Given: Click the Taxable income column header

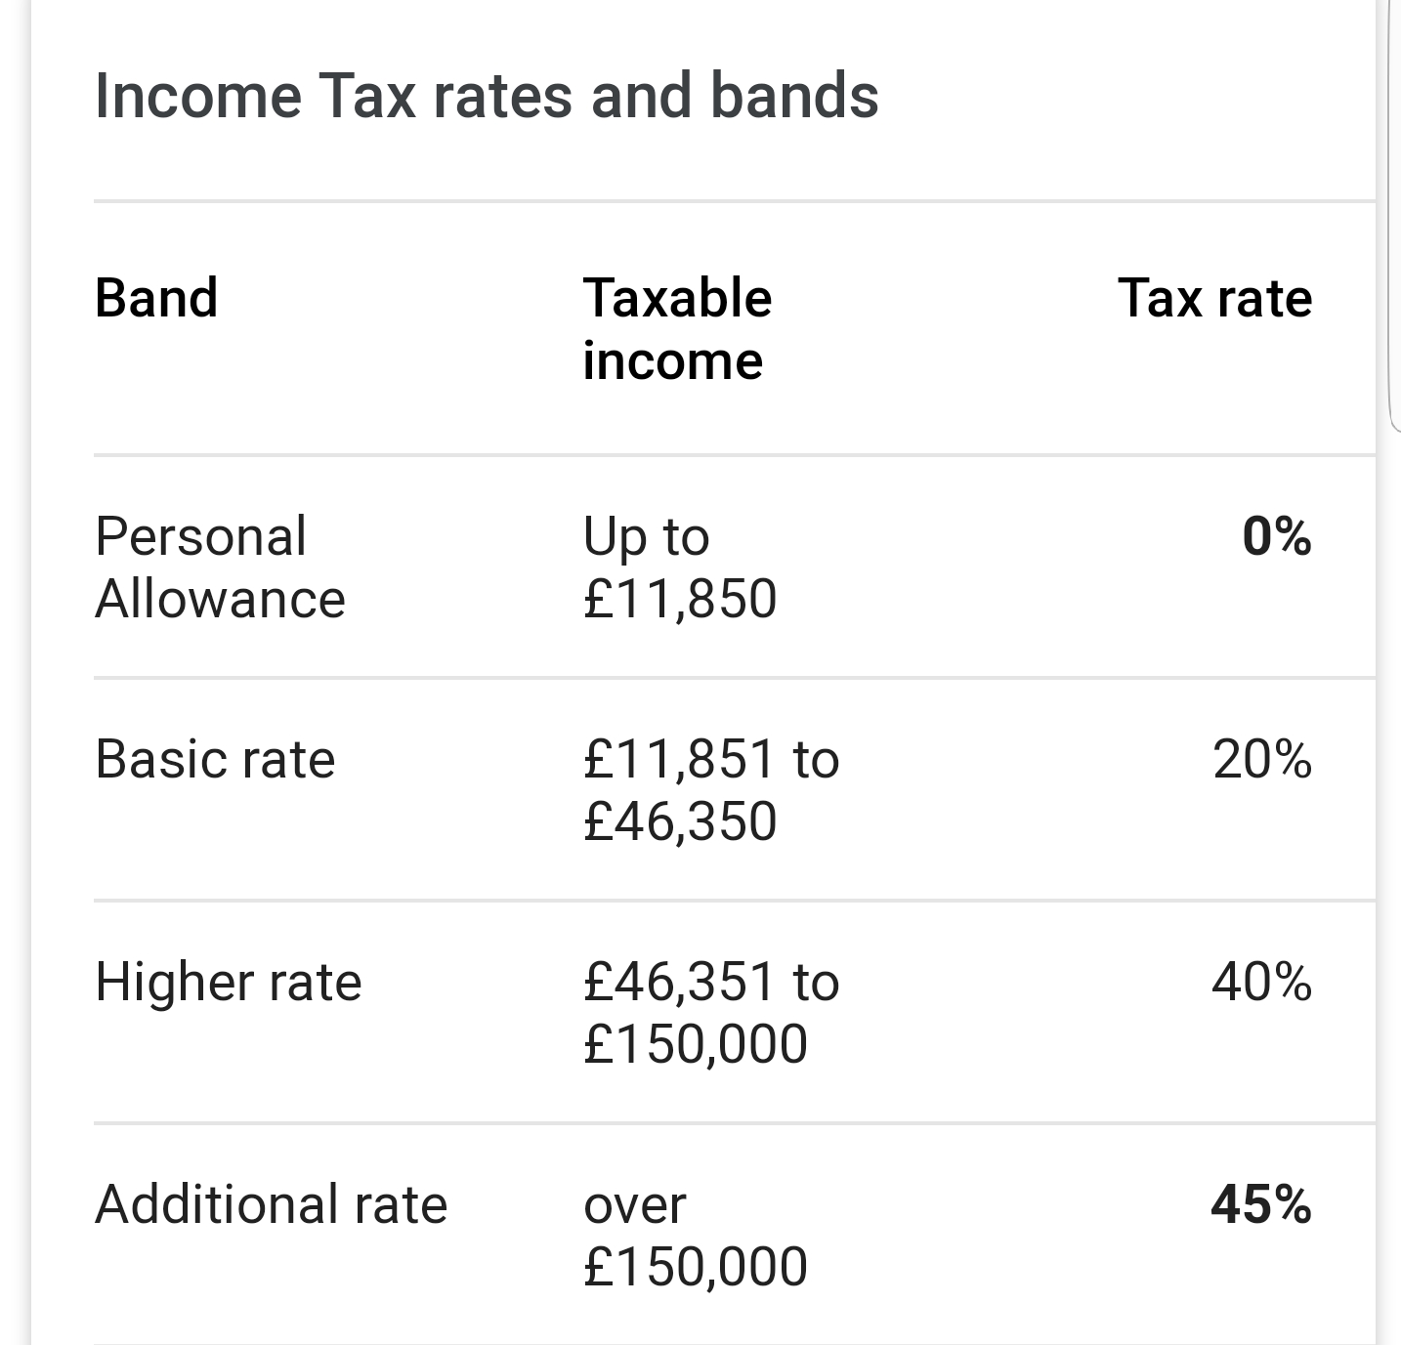Looking at the screenshot, I should click(x=677, y=329).
